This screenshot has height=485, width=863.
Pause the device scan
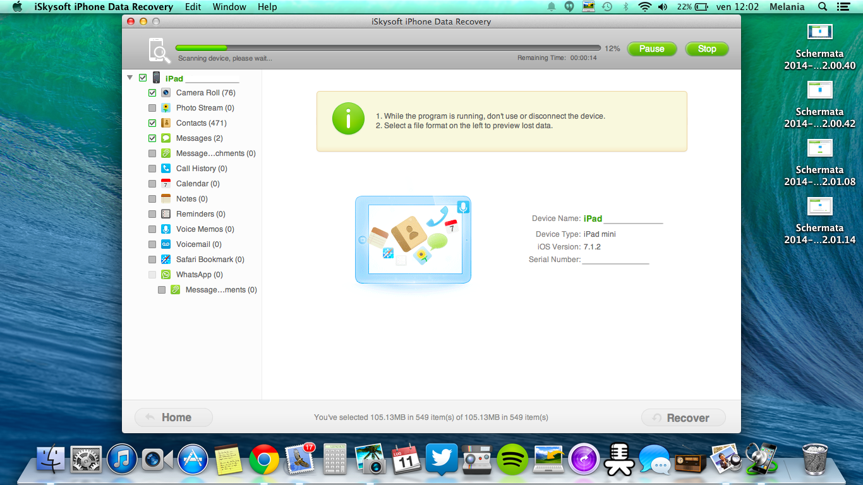(x=652, y=49)
